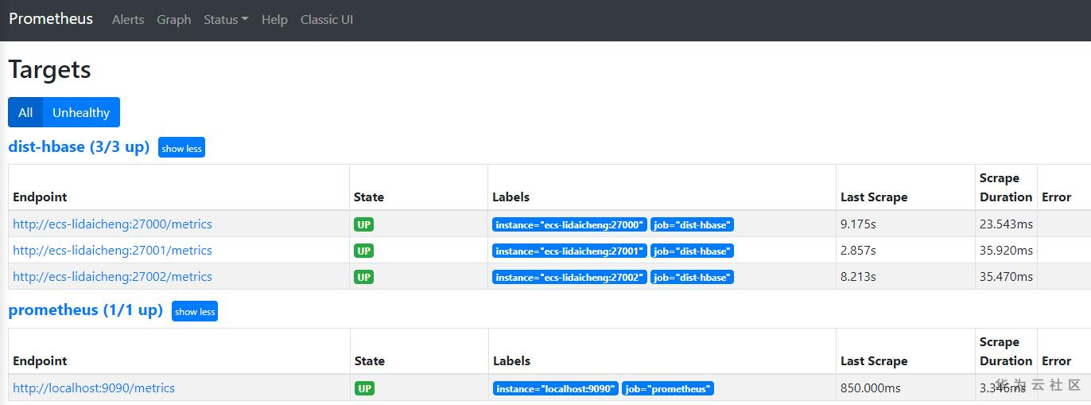
Task: Open the Help page
Action: pos(274,20)
